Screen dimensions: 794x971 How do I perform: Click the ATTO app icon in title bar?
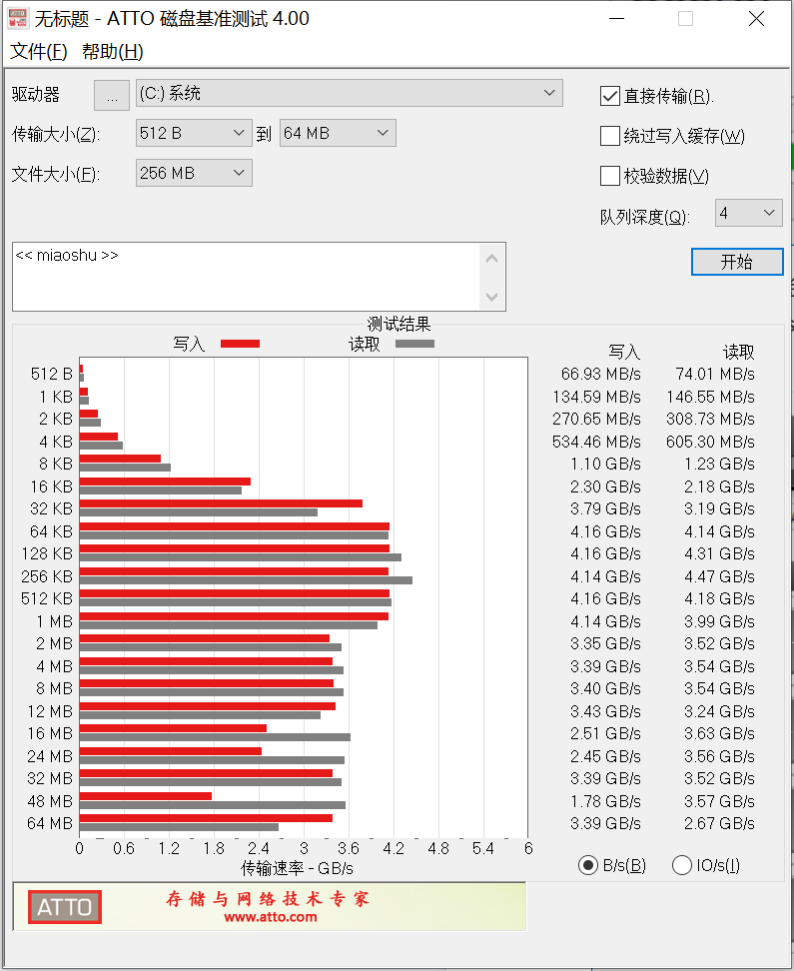click(x=17, y=18)
